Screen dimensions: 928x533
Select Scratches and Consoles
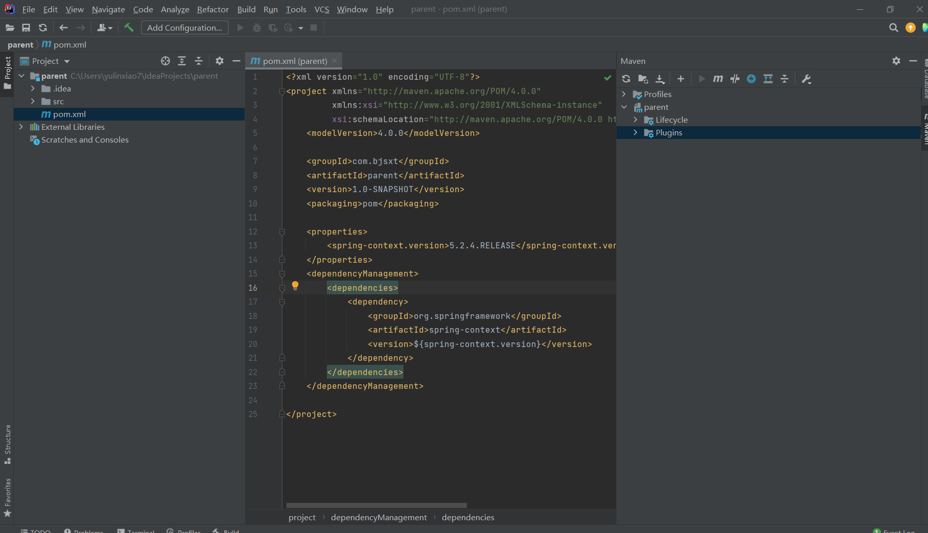[85, 140]
